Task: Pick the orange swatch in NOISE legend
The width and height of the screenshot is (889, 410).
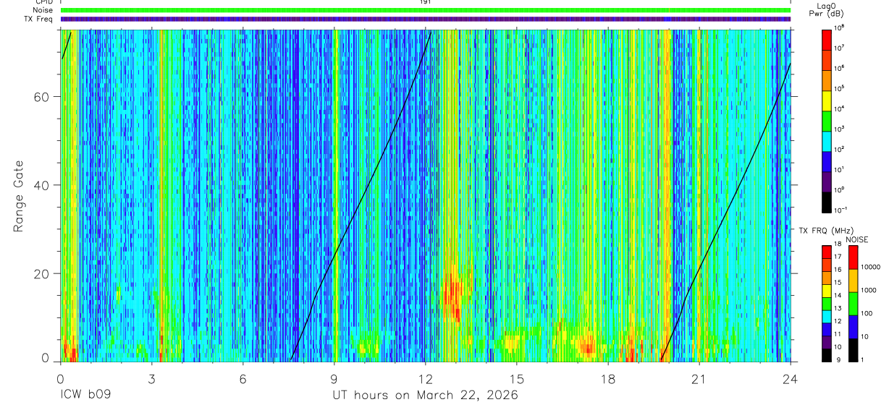Action: pyautogui.click(x=853, y=281)
